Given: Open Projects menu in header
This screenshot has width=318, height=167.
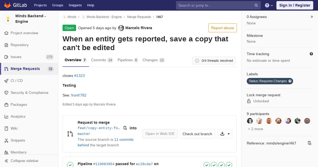Looking at the screenshot, I should [x=40, y=5].
